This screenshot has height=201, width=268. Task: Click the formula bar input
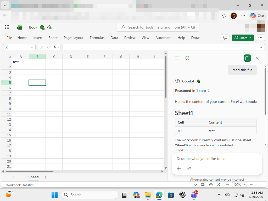point(161,47)
